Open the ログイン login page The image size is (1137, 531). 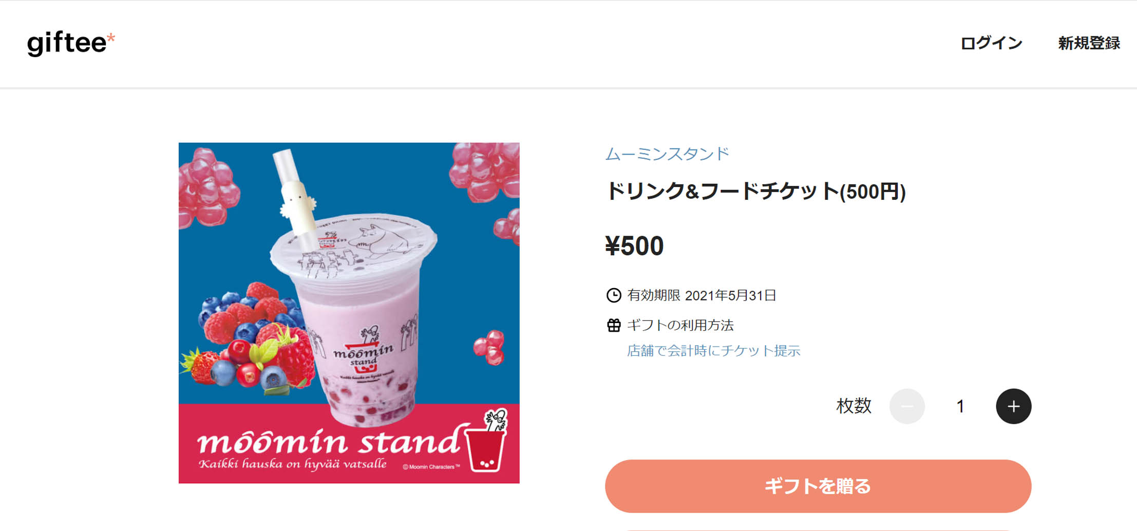(x=991, y=43)
